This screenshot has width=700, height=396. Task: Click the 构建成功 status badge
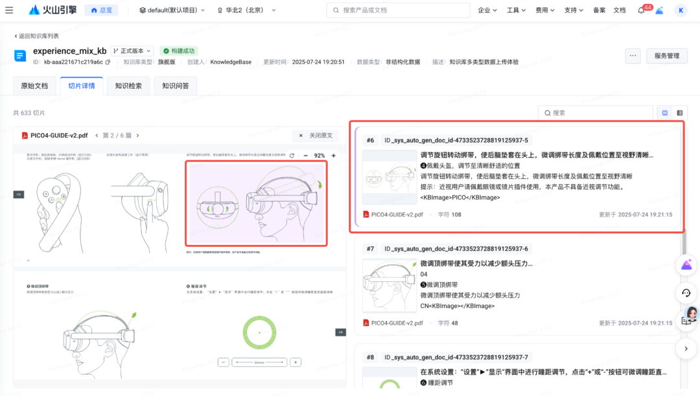tap(179, 51)
